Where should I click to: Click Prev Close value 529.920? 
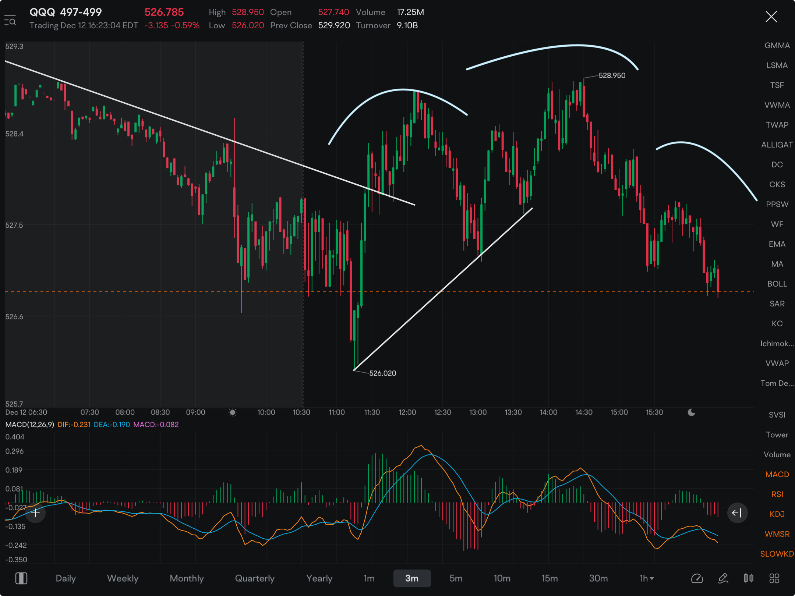(x=334, y=25)
